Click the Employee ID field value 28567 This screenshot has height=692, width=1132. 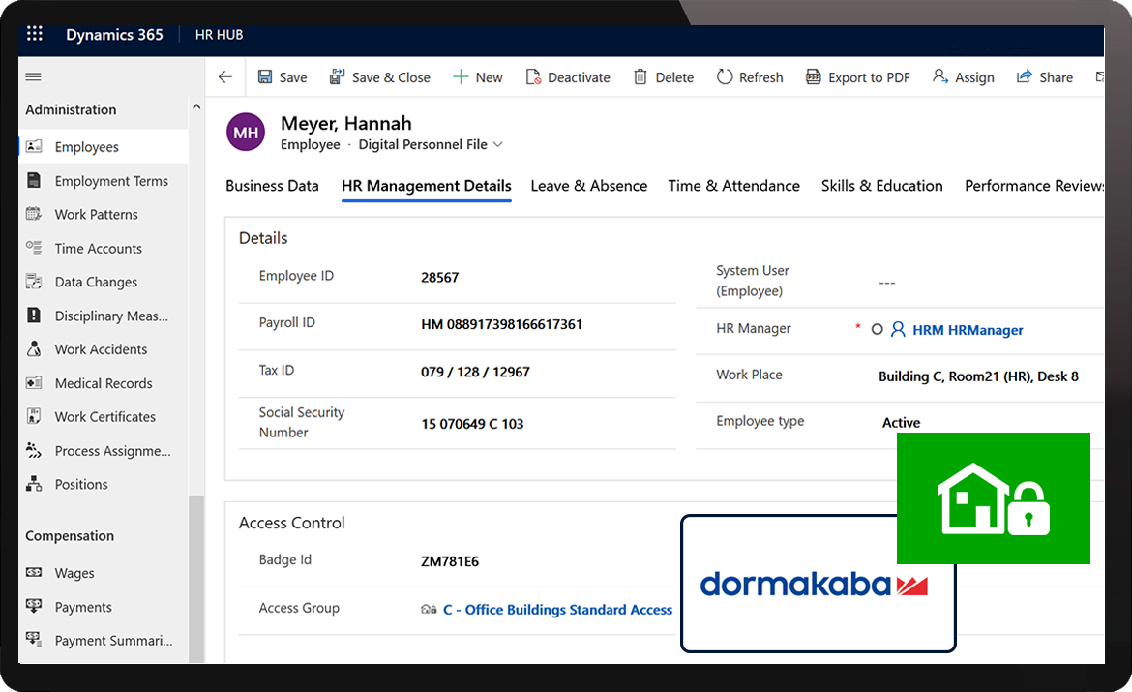[439, 278]
